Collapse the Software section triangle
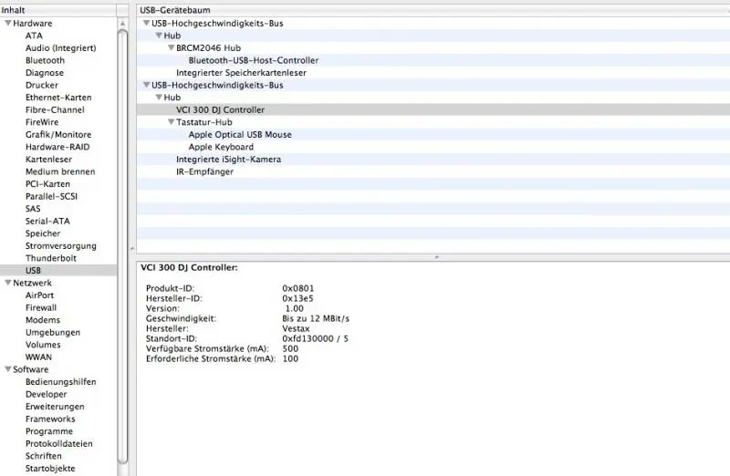The height and width of the screenshot is (476, 730). (7, 370)
